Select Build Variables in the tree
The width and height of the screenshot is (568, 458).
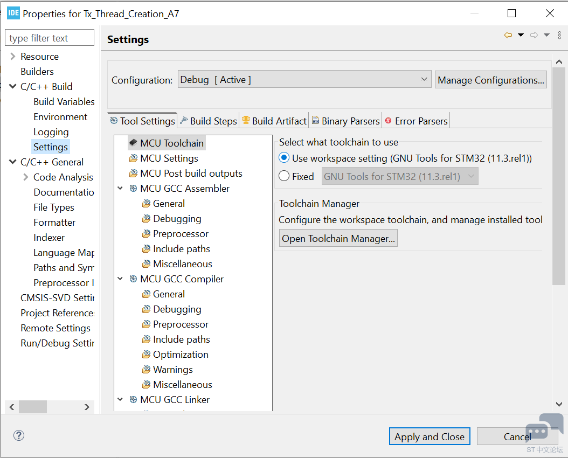click(x=64, y=102)
